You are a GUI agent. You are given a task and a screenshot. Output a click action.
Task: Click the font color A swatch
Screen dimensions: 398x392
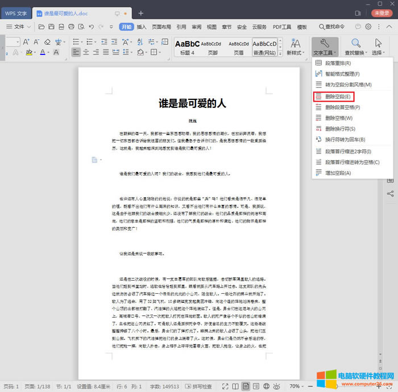click(43, 52)
